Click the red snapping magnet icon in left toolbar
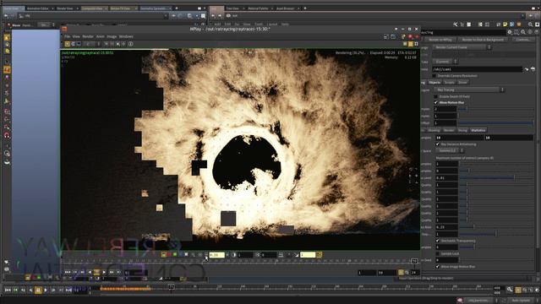 (x=7, y=136)
